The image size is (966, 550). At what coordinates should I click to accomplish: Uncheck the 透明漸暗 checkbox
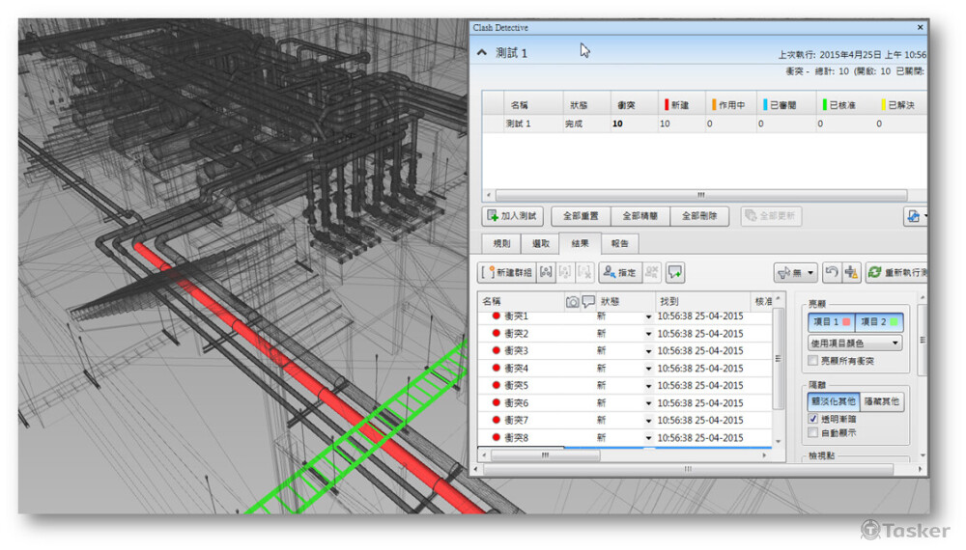point(813,419)
